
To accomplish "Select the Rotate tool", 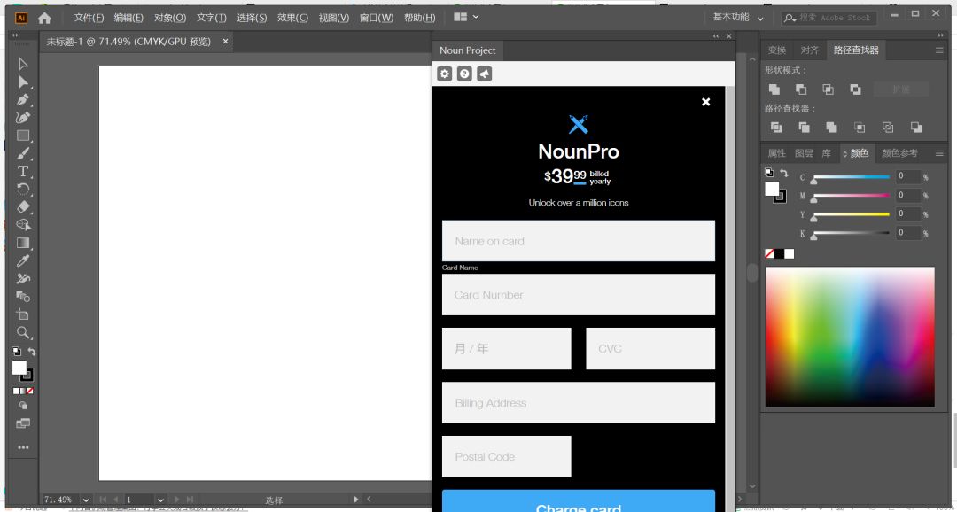I will tap(23, 189).
